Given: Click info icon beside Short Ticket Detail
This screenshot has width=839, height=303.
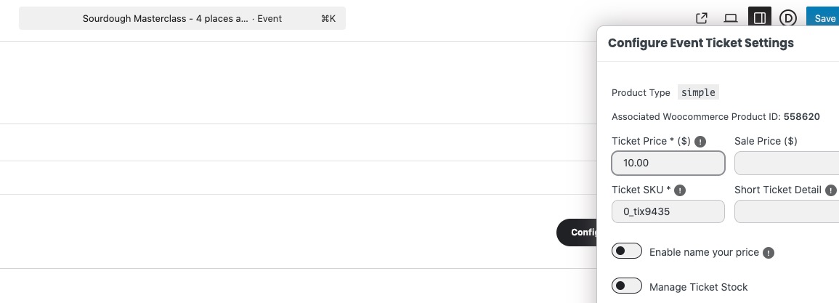Looking at the screenshot, I should pos(831,190).
